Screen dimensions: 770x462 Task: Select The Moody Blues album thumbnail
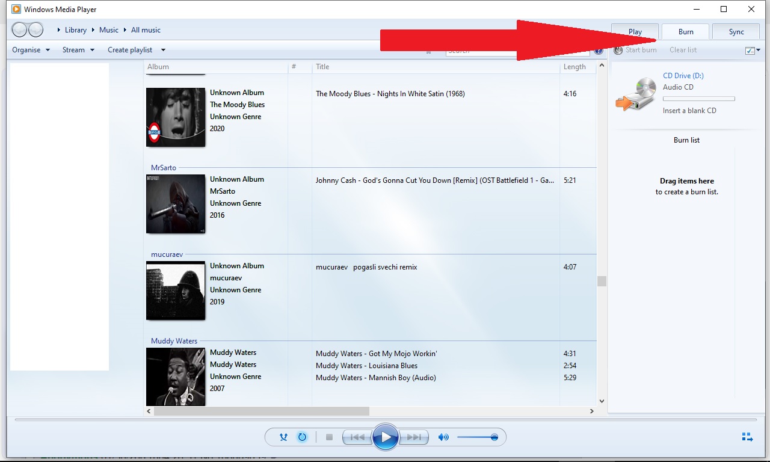click(176, 117)
